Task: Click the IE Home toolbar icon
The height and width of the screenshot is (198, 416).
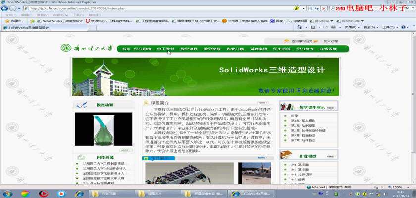Action: click(300, 27)
